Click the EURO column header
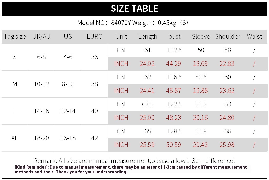269x180 pixels. click(94, 36)
